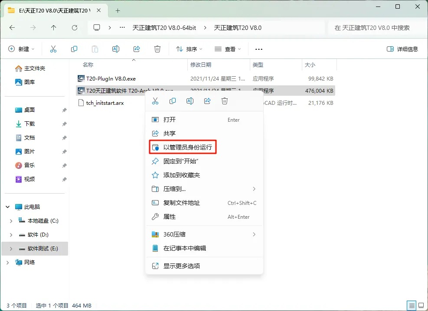Choose 共享 in the context menu

coord(204,133)
